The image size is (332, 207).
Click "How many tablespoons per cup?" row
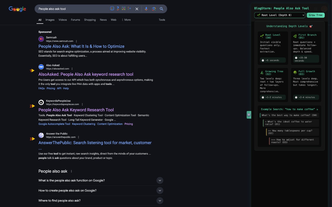coord(293,132)
